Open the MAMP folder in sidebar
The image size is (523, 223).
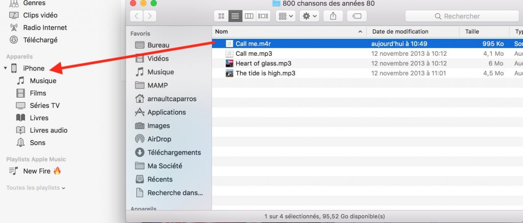coord(157,85)
